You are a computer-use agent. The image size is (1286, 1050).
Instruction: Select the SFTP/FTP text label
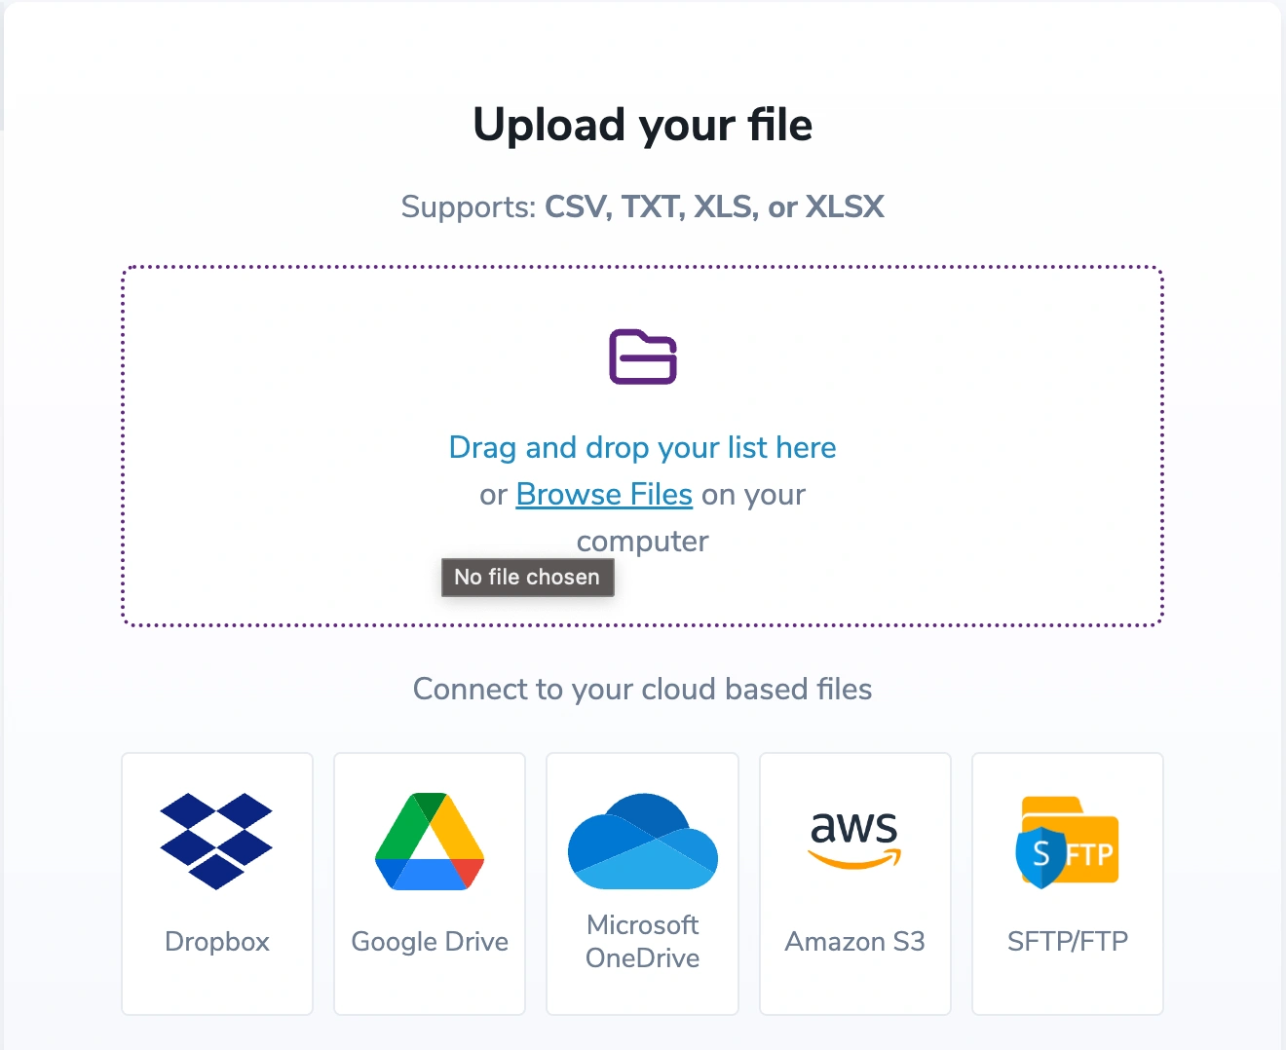[x=1068, y=942]
